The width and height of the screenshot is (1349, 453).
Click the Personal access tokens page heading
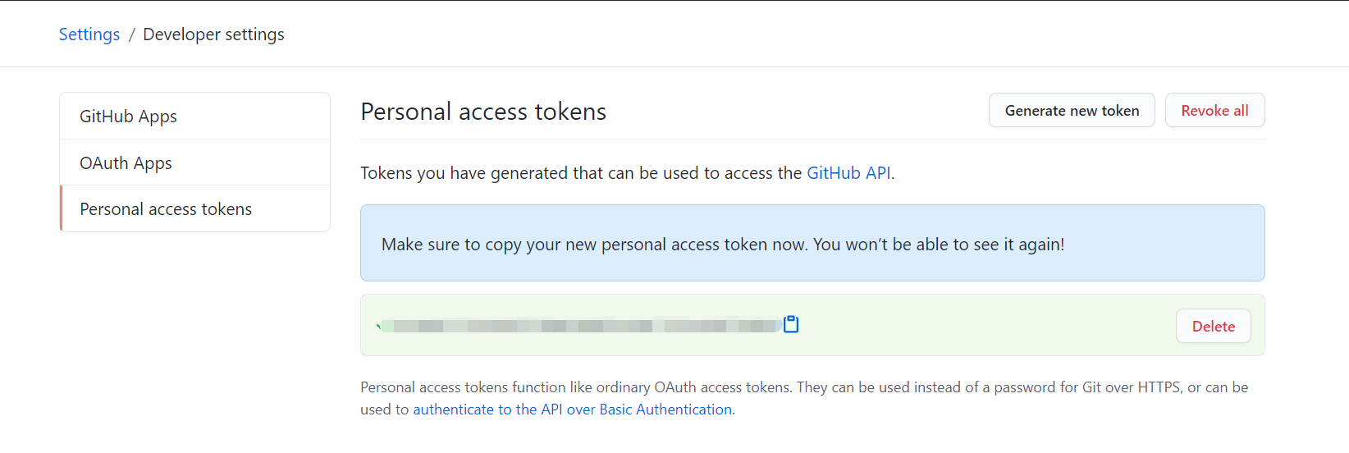click(x=483, y=112)
